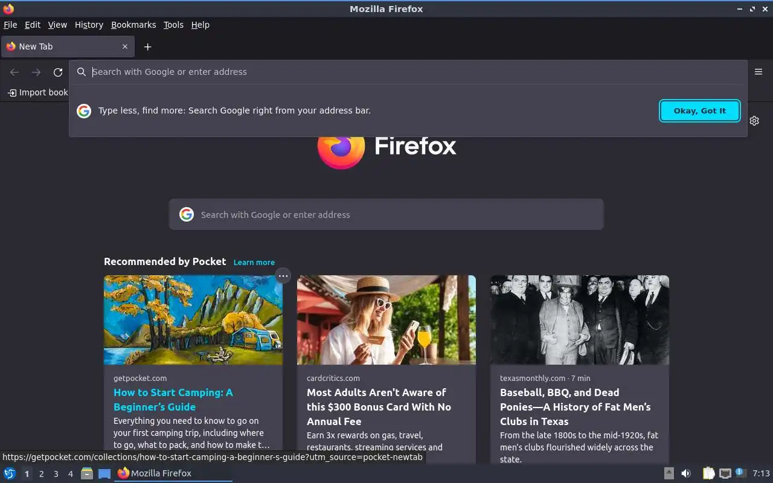Click texasmonthly.com source label
773x483 pixels.
pos(533,378)
